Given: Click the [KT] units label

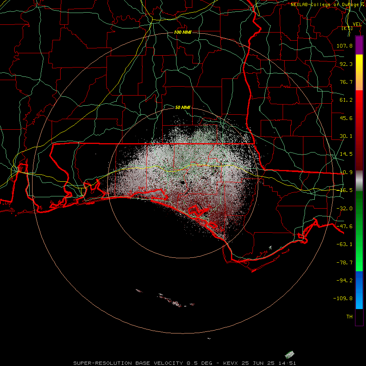Looking at the screenshot, I should (x=347, y=28).
